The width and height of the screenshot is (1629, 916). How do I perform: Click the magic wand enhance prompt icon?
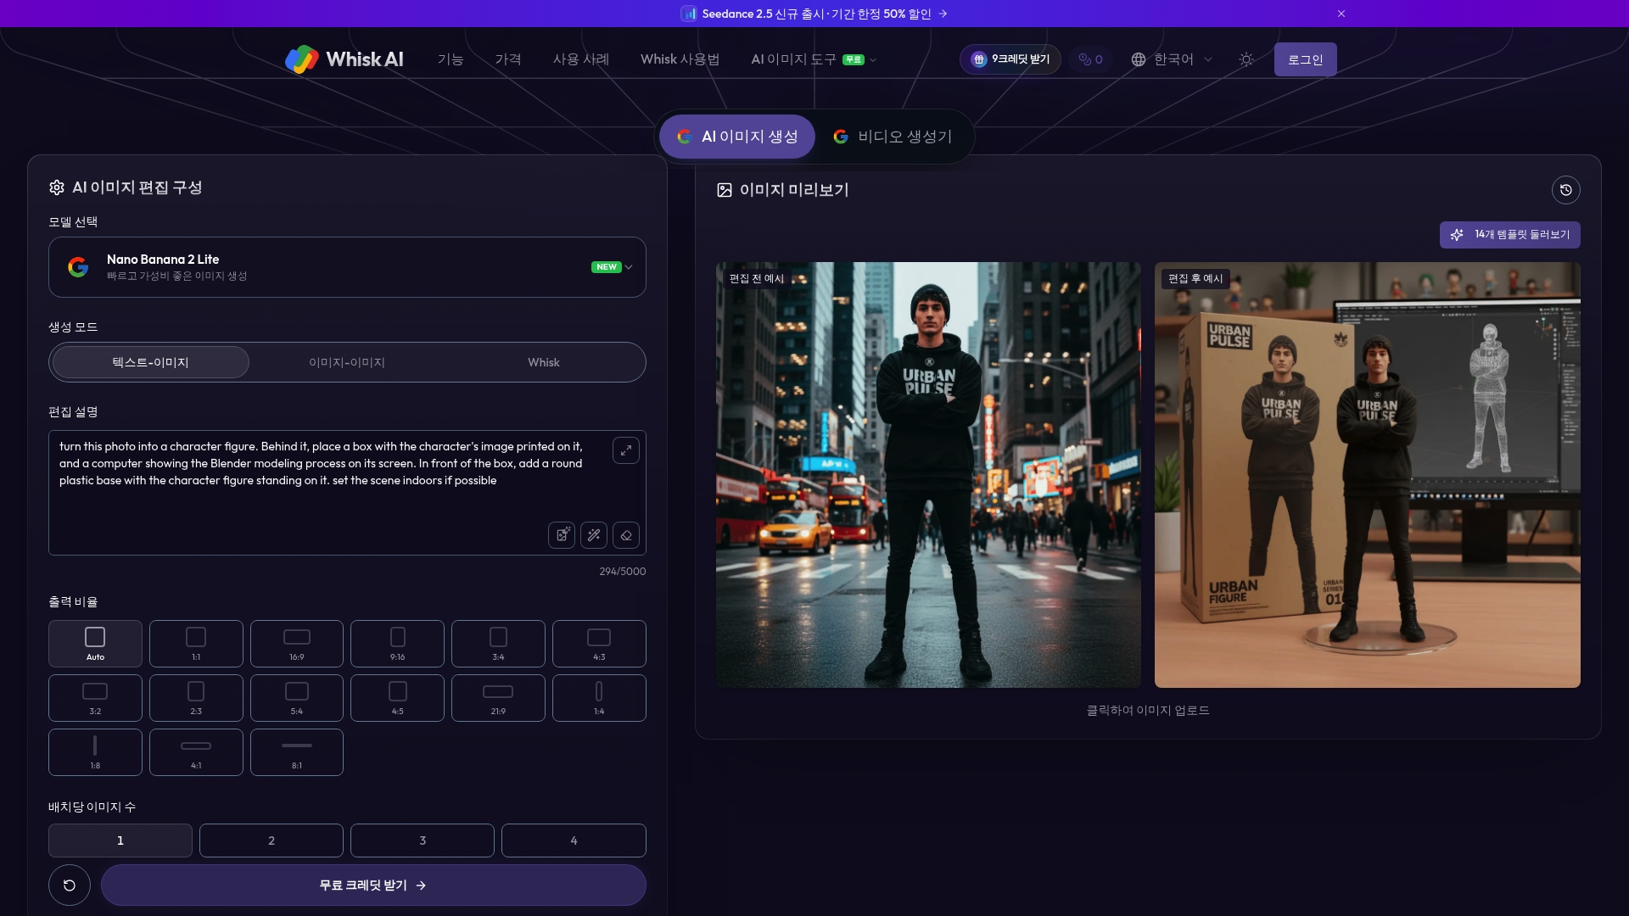point(594,535)
